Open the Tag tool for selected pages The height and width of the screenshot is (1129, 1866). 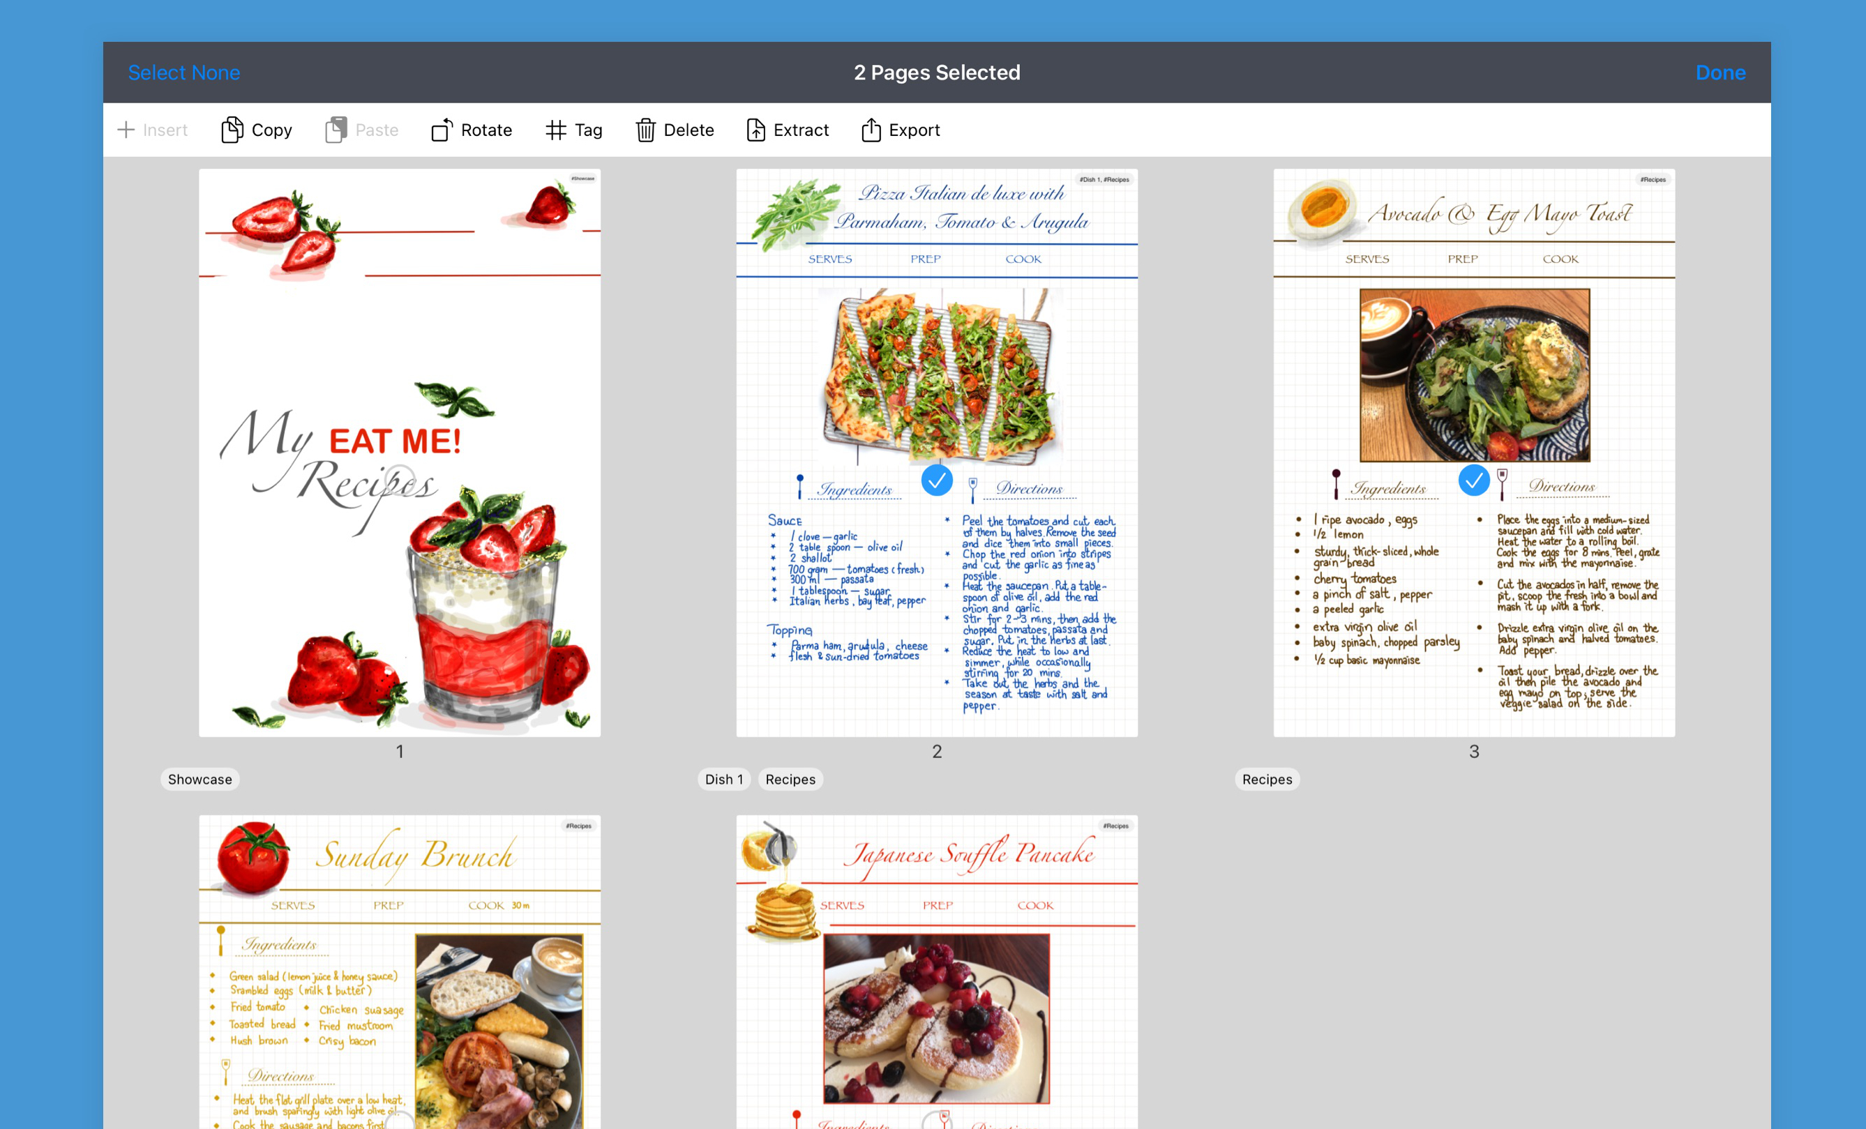tap(573, 130)
